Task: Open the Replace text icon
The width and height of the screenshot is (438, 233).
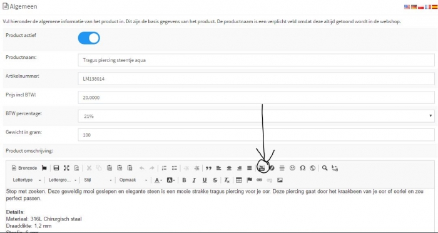Action: click(x=335, y=168)
